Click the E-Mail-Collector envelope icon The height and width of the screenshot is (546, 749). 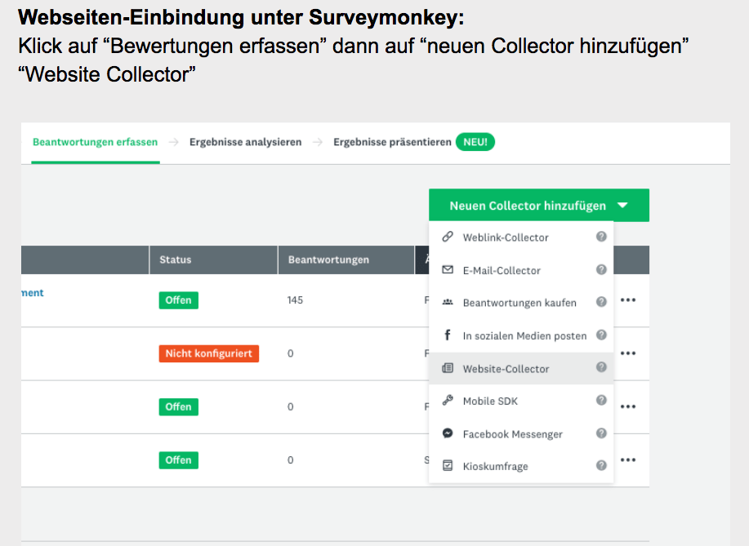click(447, 270)
